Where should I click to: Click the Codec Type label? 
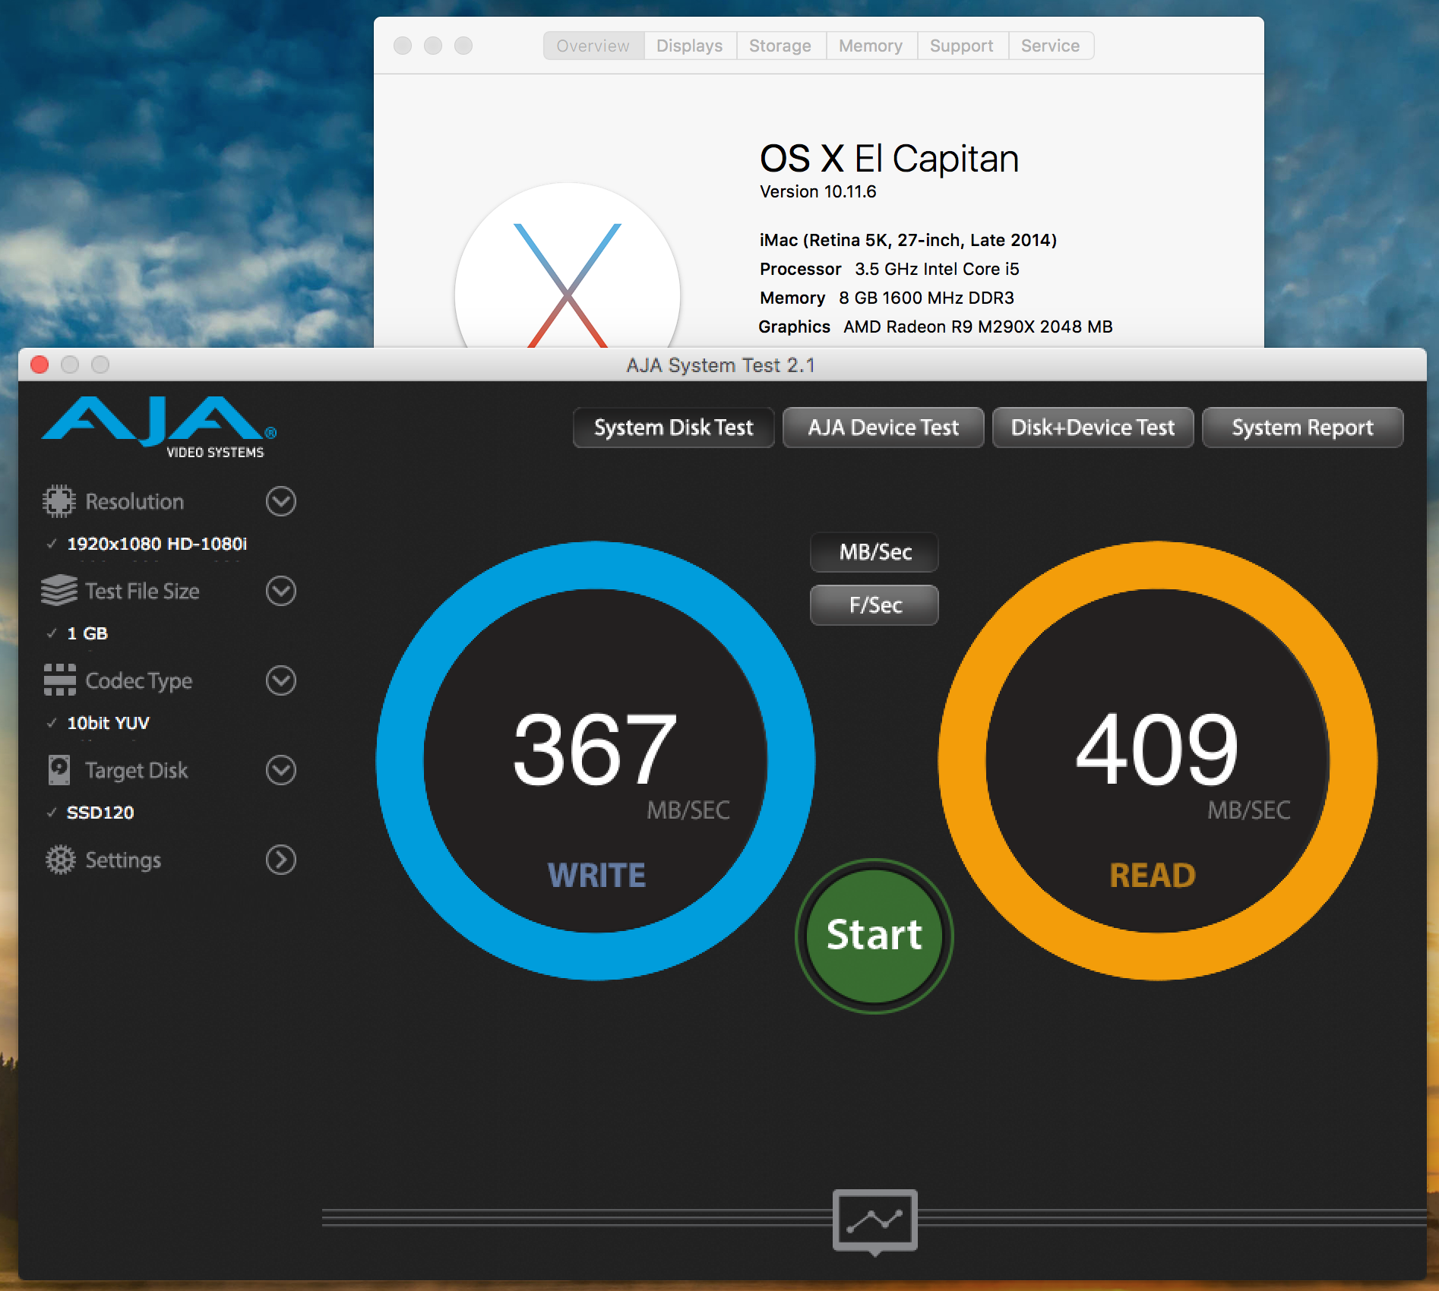[139, 681]
